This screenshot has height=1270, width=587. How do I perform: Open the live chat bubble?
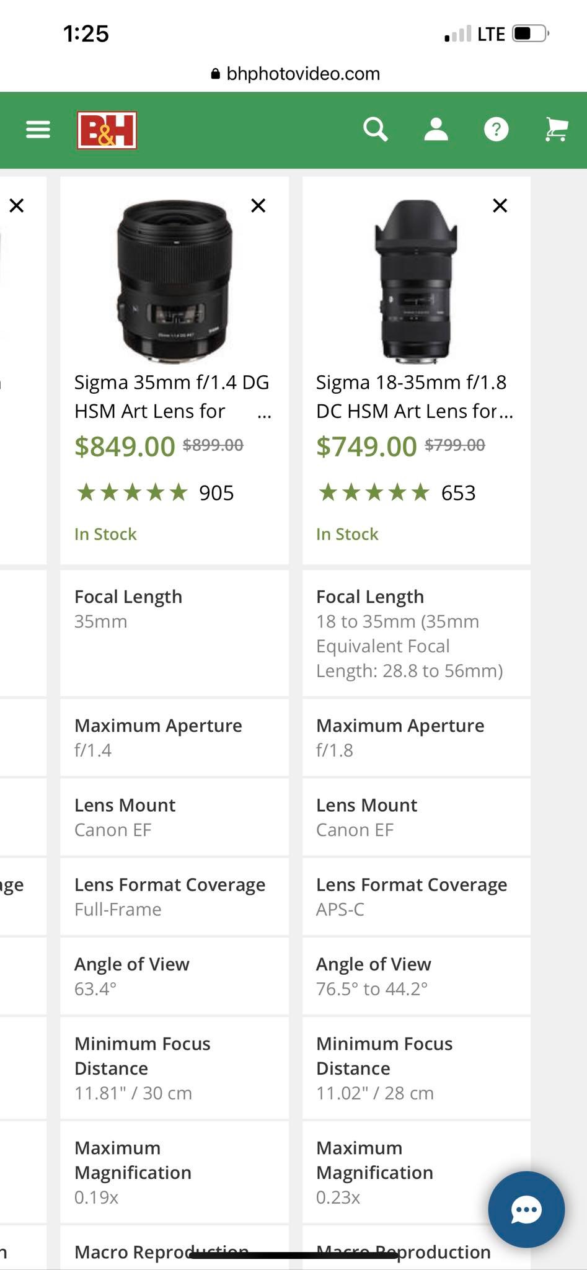(x=526, y=1209)
